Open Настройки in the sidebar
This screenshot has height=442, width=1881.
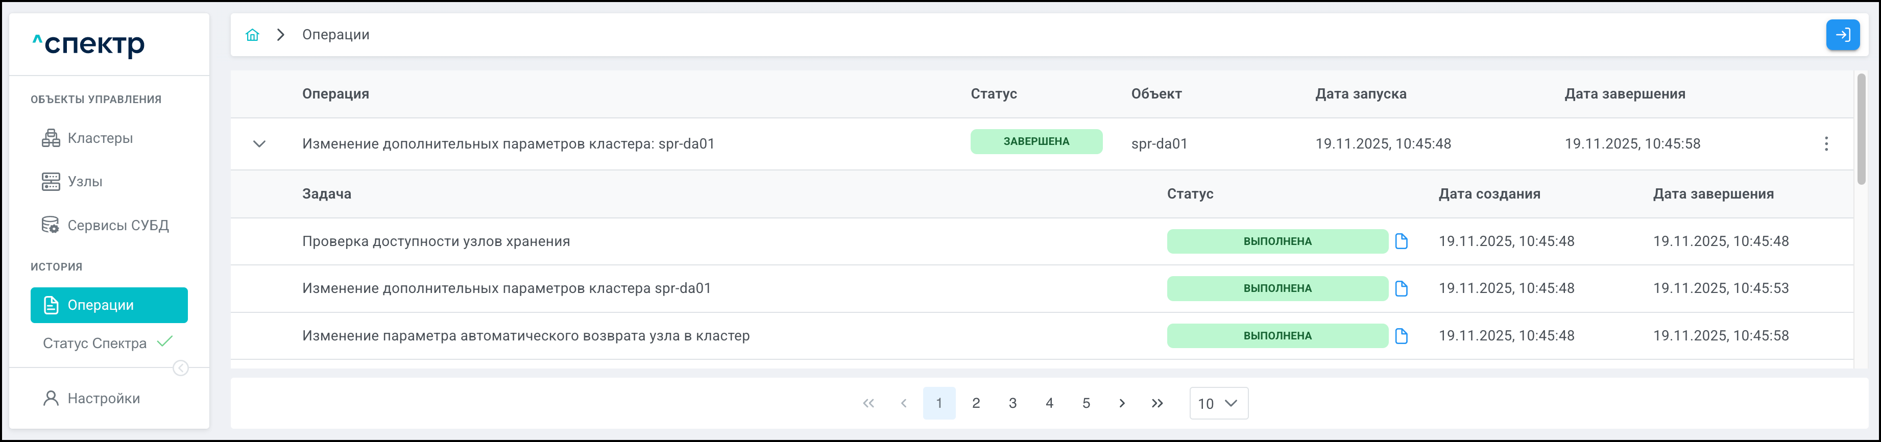(x=104, y=398)
